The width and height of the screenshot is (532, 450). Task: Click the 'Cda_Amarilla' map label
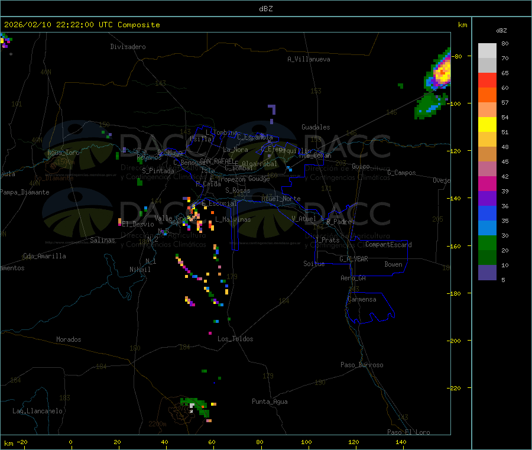coord(44,256)
